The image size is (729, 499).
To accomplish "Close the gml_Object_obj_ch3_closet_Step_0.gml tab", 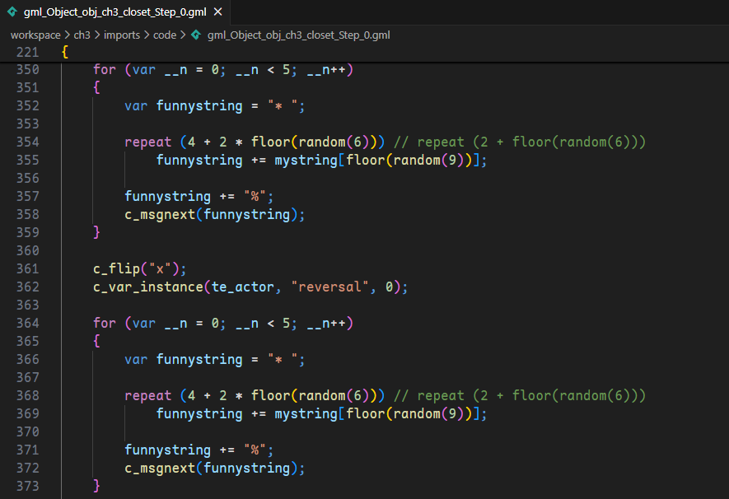I will point(217,12).
